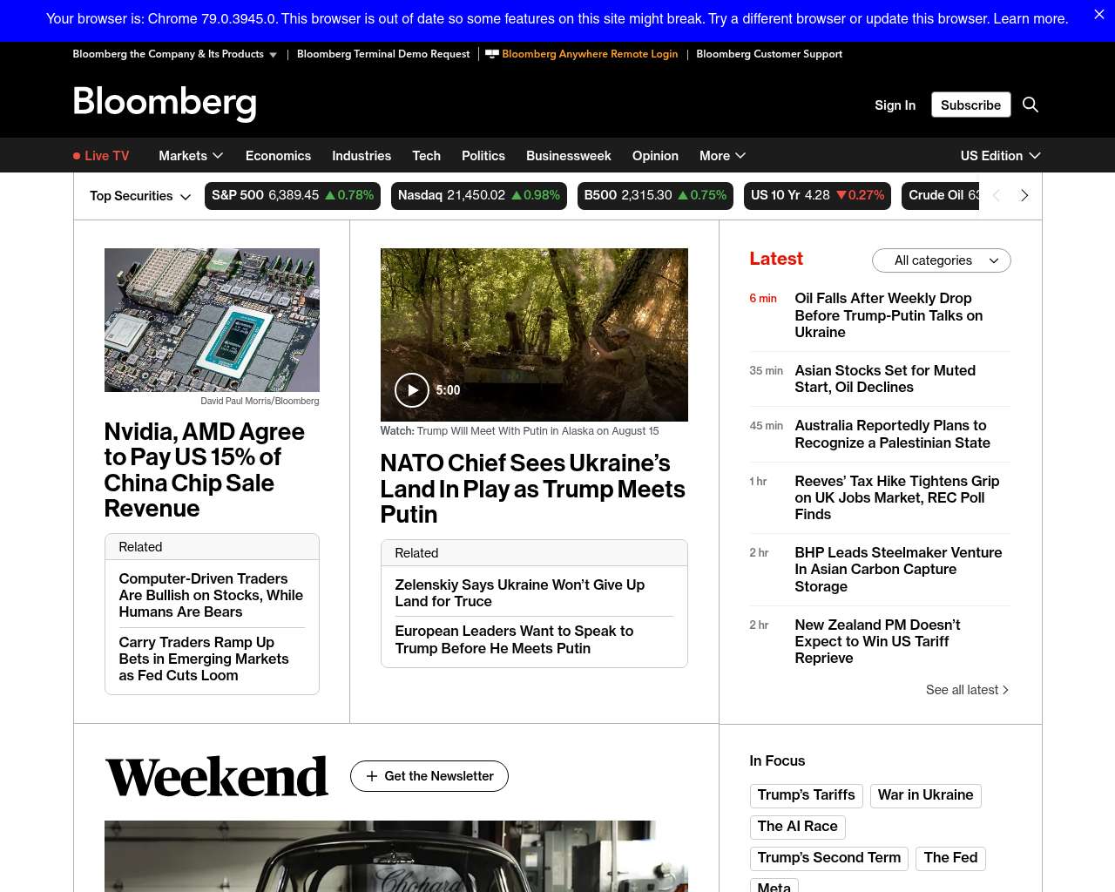Open Reeves' Tax Hike story

coord(897,497)
